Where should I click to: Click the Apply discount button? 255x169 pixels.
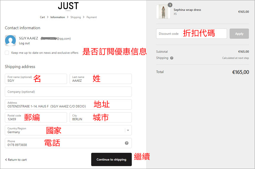coord(239,34)
